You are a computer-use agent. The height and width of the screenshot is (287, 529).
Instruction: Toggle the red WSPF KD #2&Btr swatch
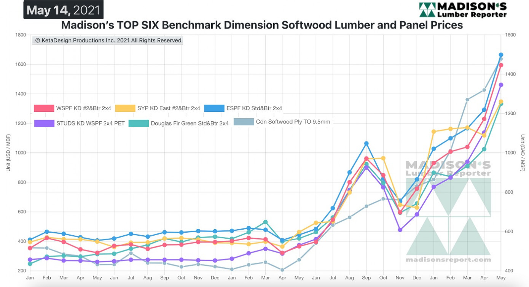(x=44, y=108)
